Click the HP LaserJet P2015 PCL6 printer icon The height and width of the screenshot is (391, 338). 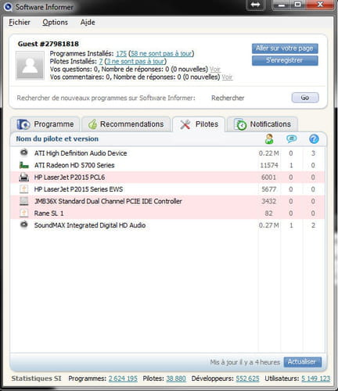pos(24,178)
